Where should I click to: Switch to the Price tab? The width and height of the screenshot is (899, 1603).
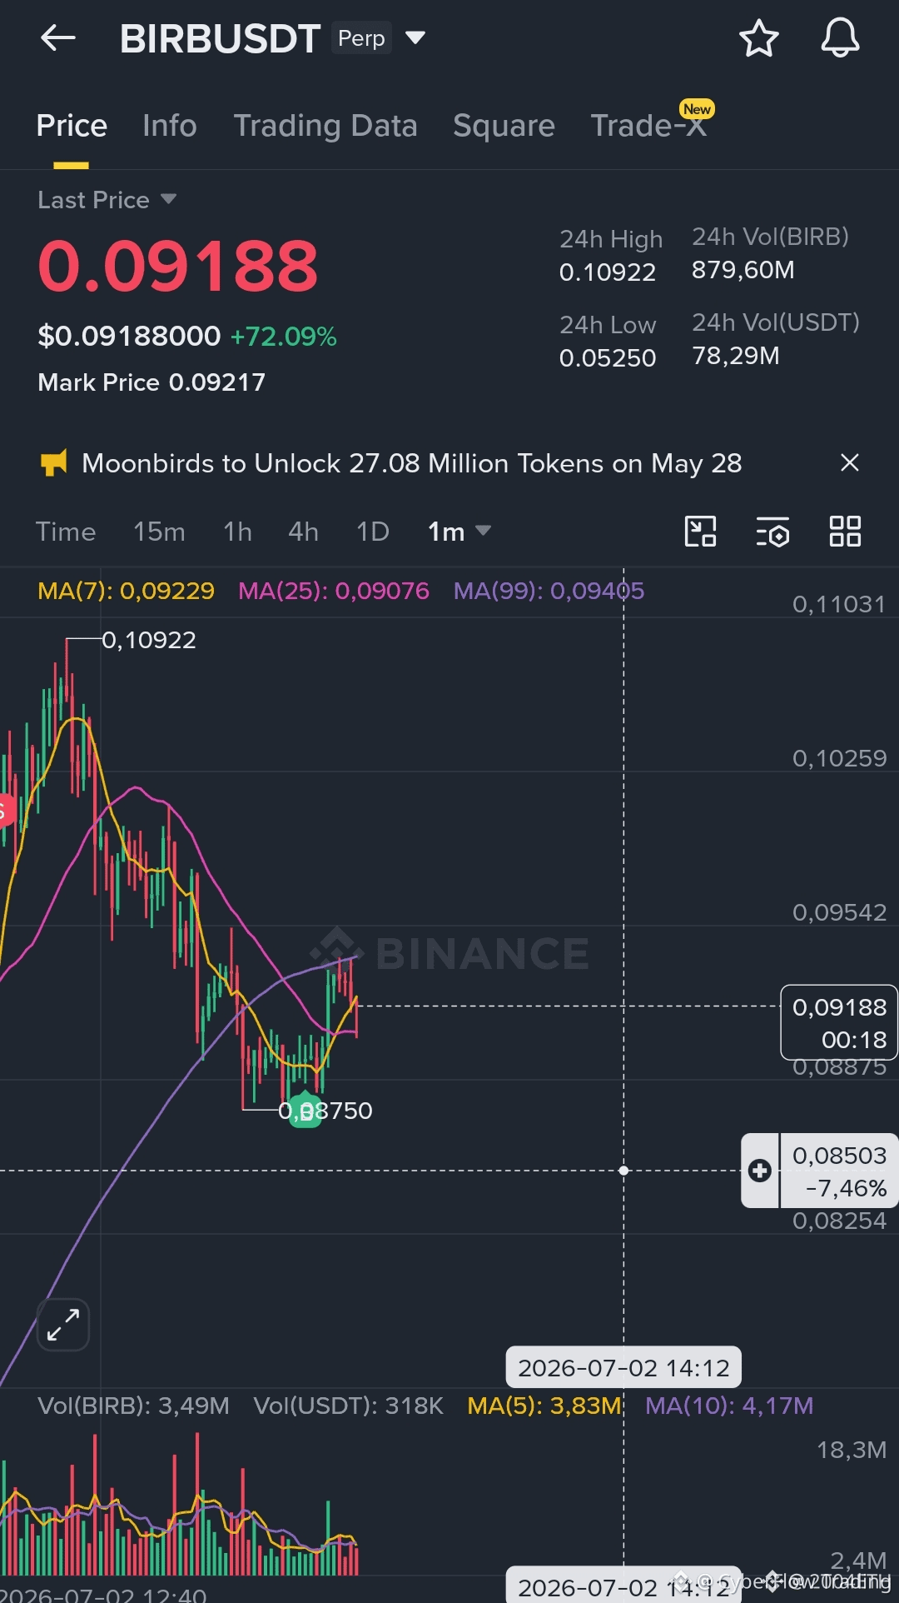(72, 126)
